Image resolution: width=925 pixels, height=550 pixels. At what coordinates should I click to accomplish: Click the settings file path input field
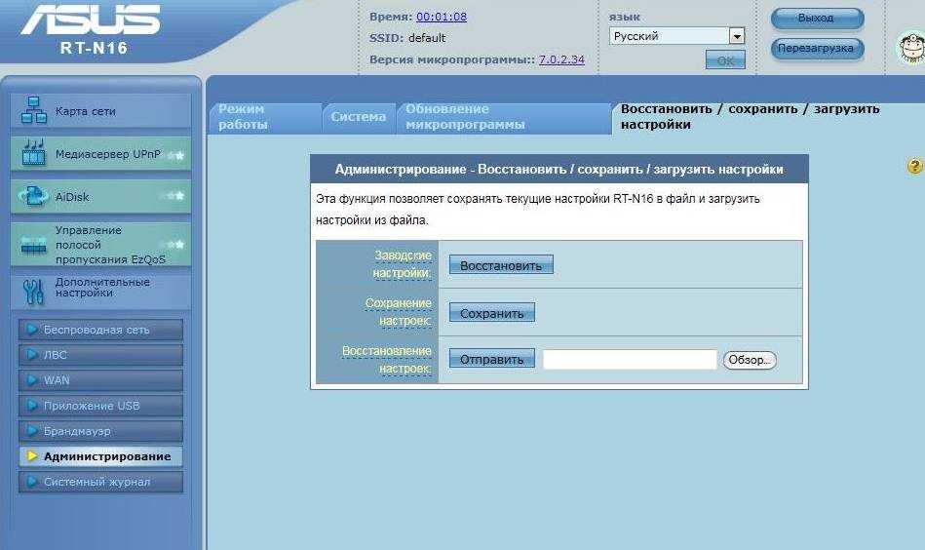[630, 360]
